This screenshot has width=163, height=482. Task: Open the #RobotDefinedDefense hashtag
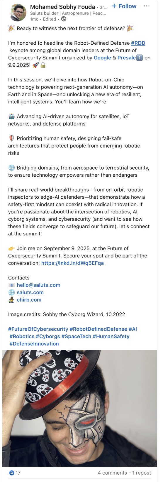tap(99, 329)
